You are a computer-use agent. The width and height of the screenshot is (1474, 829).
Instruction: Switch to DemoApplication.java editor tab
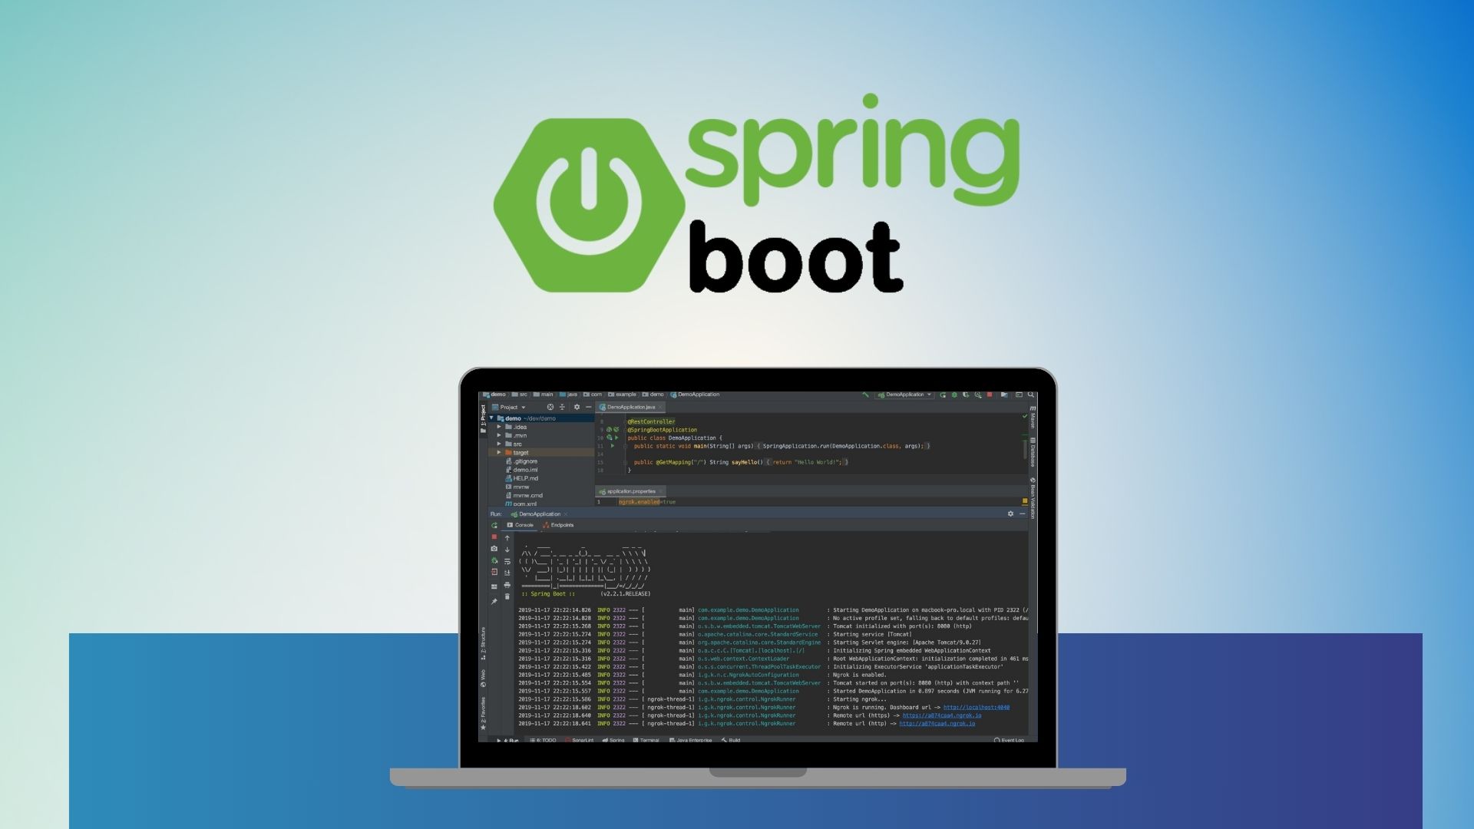coord(631,407)
